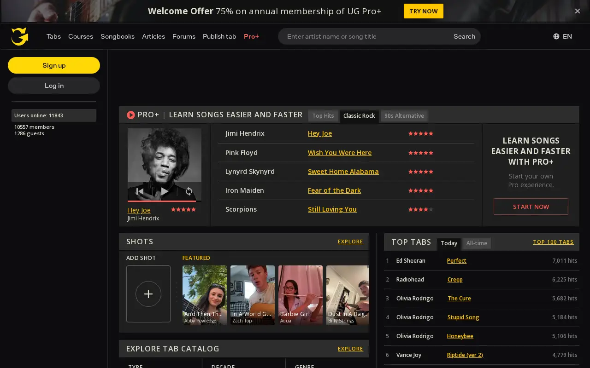This screenshot has height=368, width=590.
Task: Open Stupid Song tab link
Action: coord(463,317)
